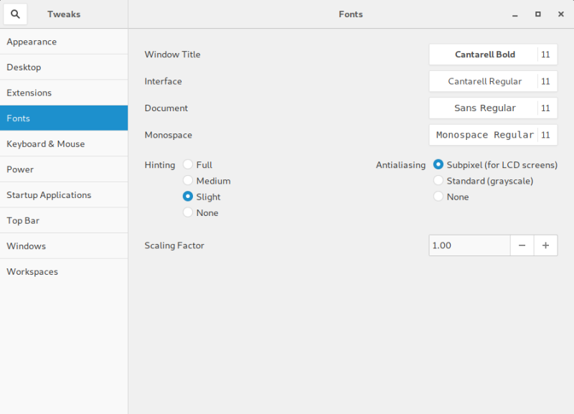Increase the Scaling Factor with plus button
The width and height of the screenshot is (574, 414).
[x=546, y=245]
